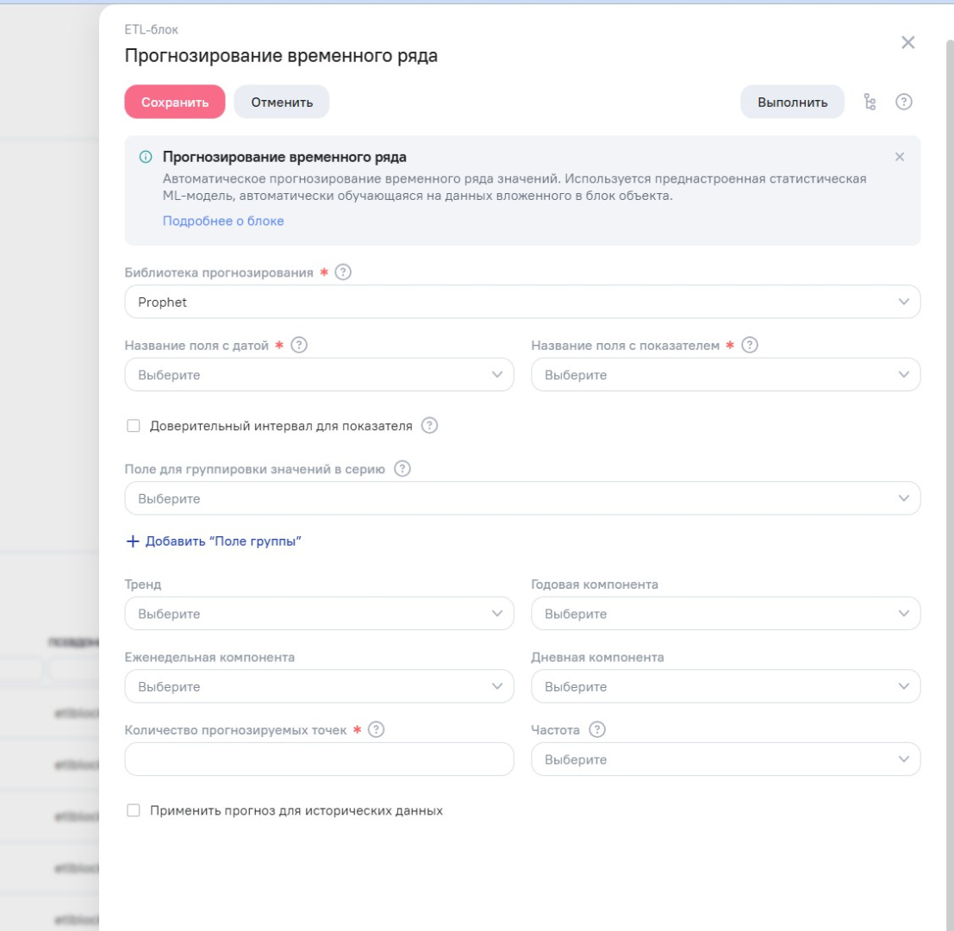Expand the Частота dropdown

726,760
